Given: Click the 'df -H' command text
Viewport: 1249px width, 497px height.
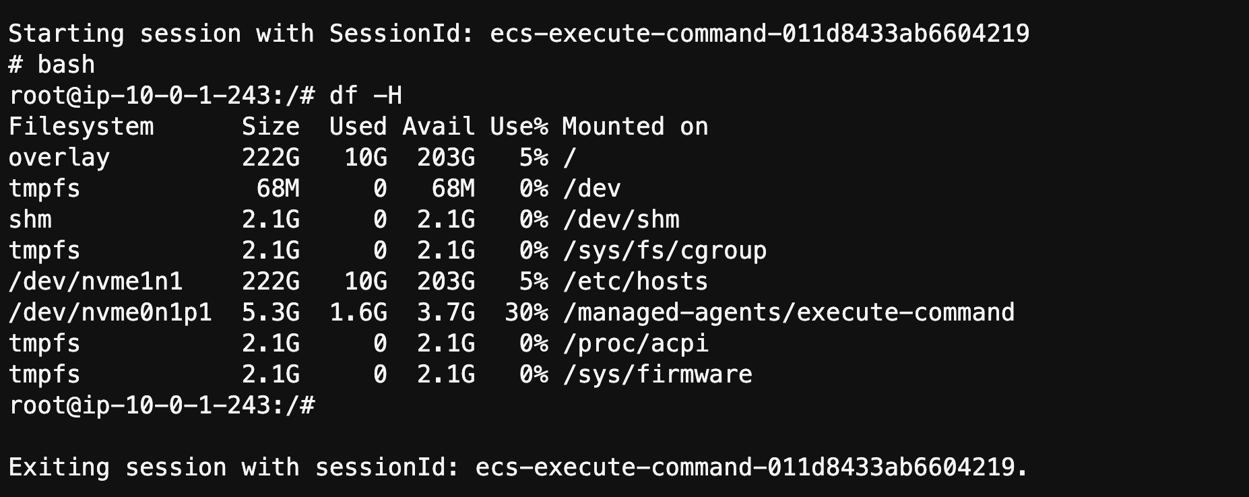Looking at the screenshot, I should (366, 96).
